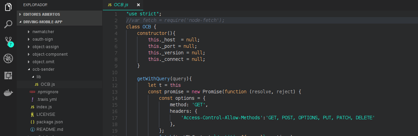Click the getWithQuery method name
The height and width of the screenshot is (136, 418).
pyautogui.click(x=153, y=79)
